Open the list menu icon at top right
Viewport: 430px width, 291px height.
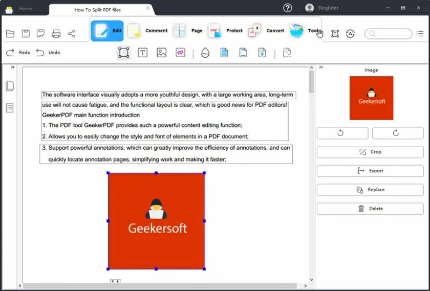tap(420, 34)
